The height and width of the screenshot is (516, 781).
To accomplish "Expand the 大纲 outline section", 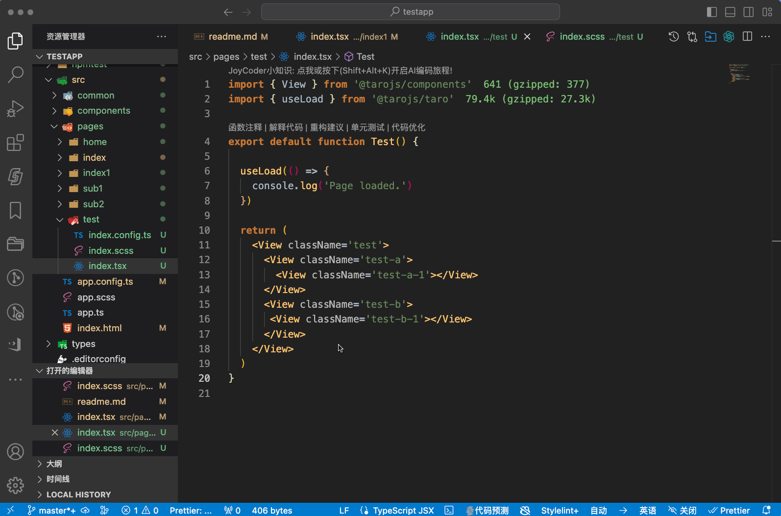I will 105,464.
